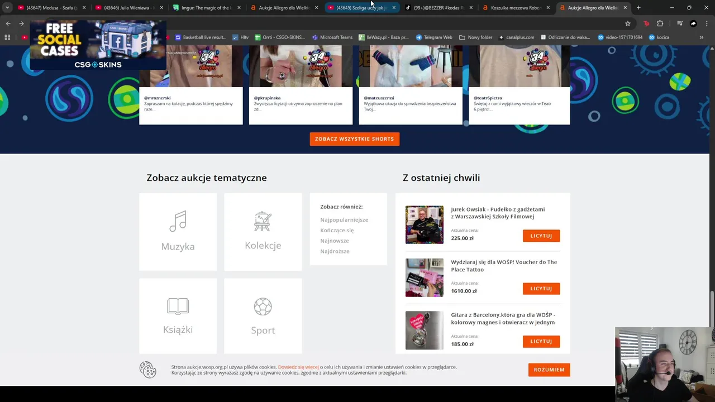This screenshot has width=715, height=402.
Task: Open Odliczanie do waka... bookmark
Action: (x=565, y=37)
